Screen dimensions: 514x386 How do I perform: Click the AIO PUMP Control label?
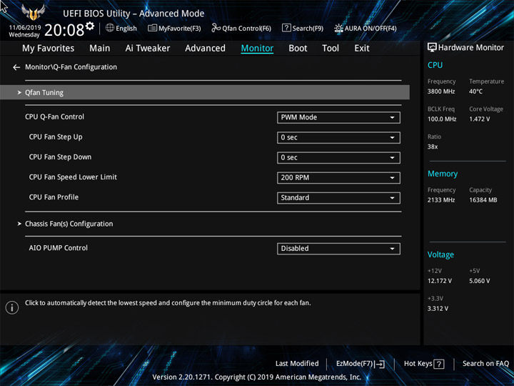tap(59, 248)
